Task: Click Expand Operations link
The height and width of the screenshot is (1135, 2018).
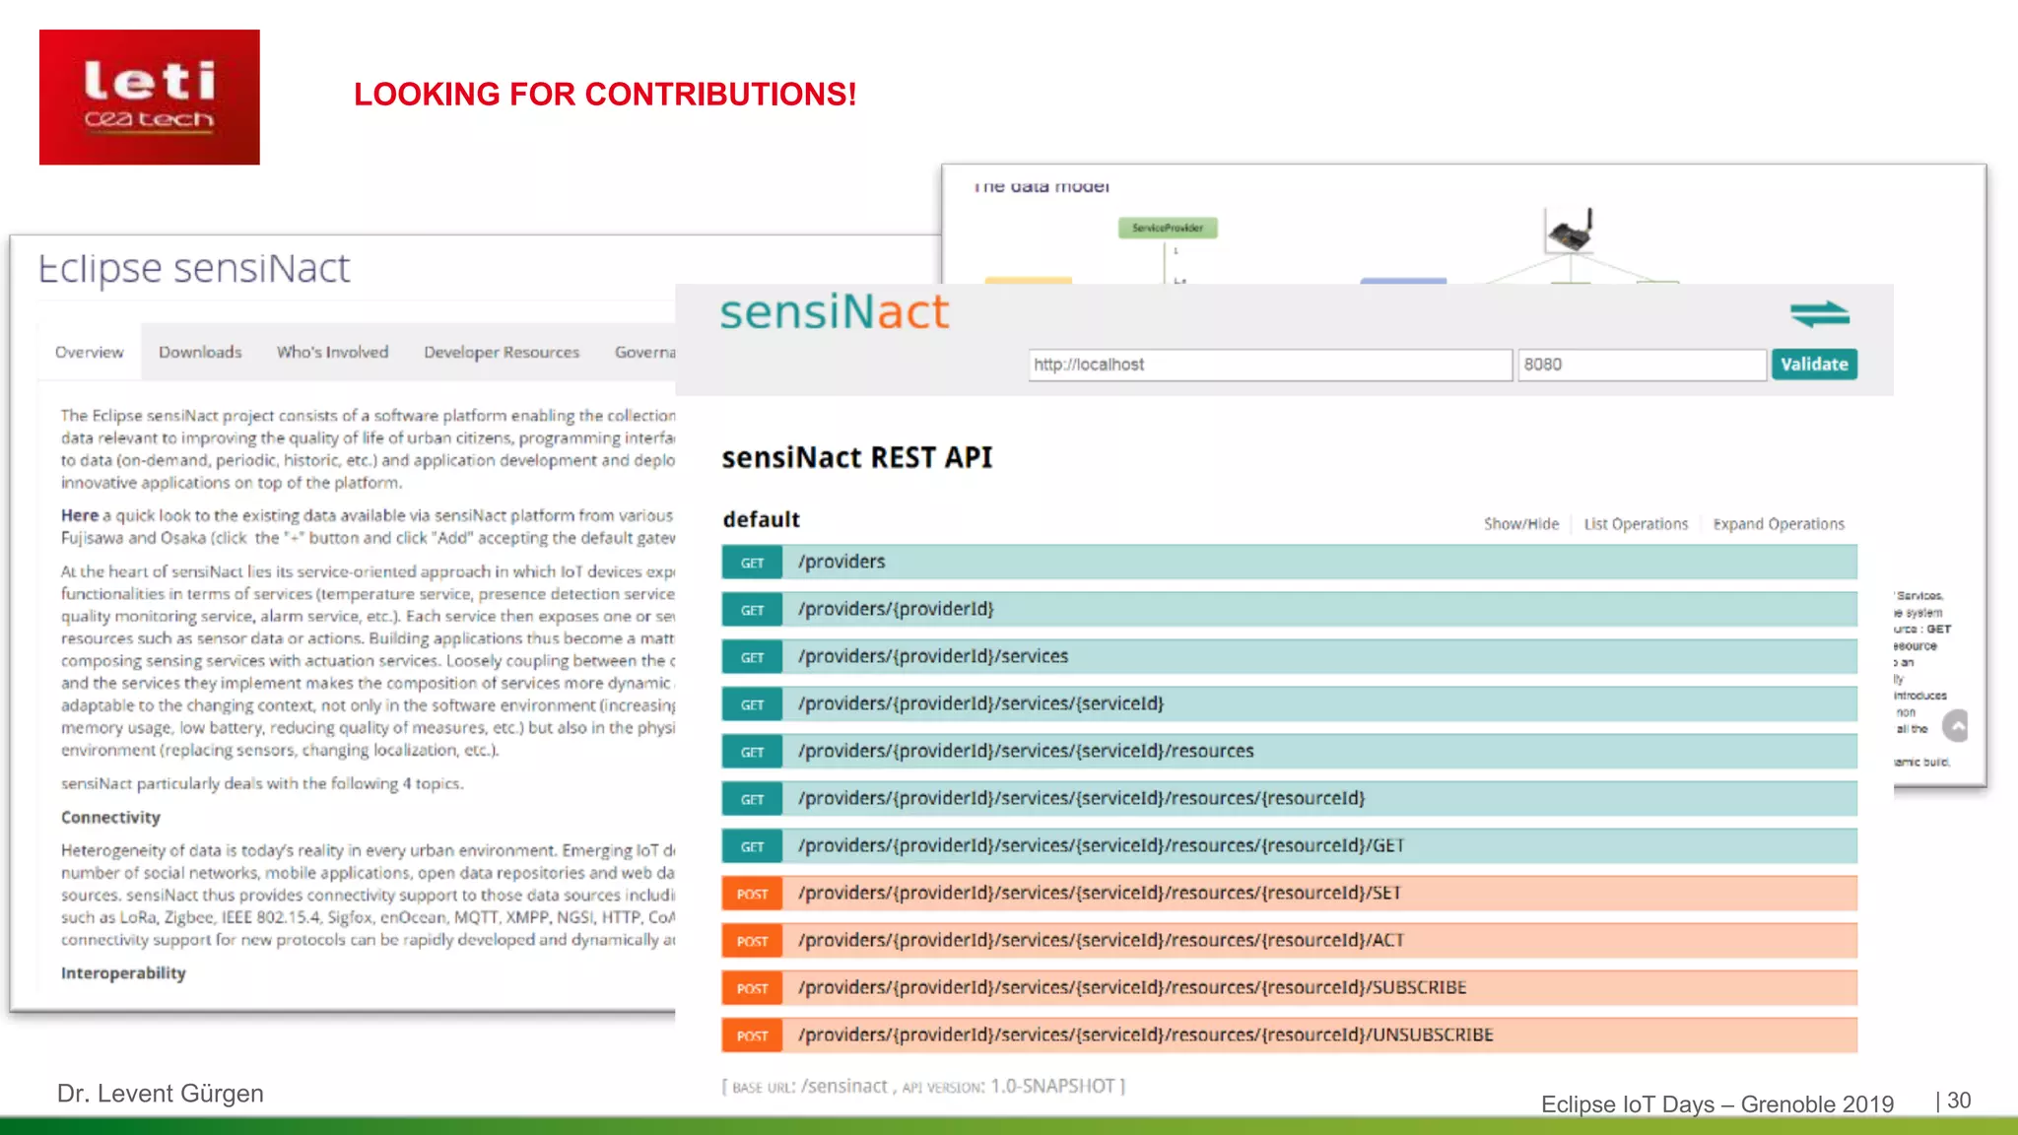Action: coord(1778,524)
